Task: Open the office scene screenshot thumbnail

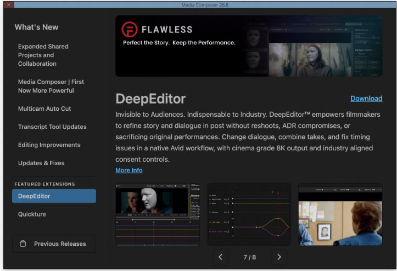Action: 340,214
